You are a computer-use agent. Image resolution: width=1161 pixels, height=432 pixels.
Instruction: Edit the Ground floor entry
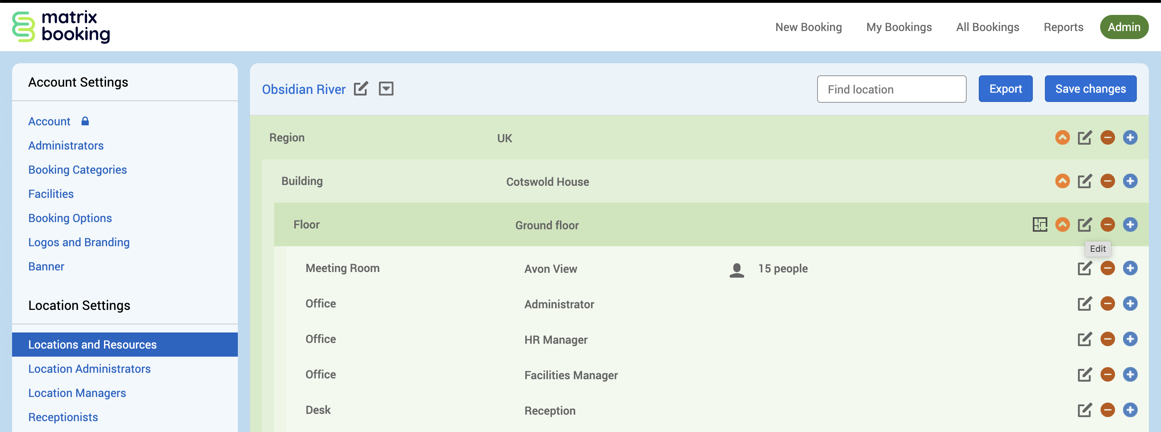coord(1084,224)
